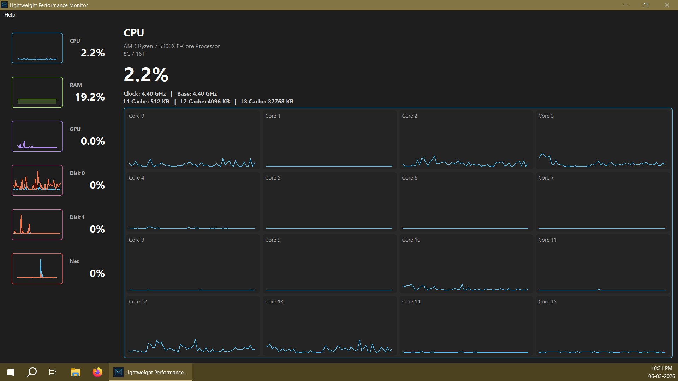Viewport: 678px width, 381px height.
Task: Open Task View from taskbar
Action: tap(53, 372)
